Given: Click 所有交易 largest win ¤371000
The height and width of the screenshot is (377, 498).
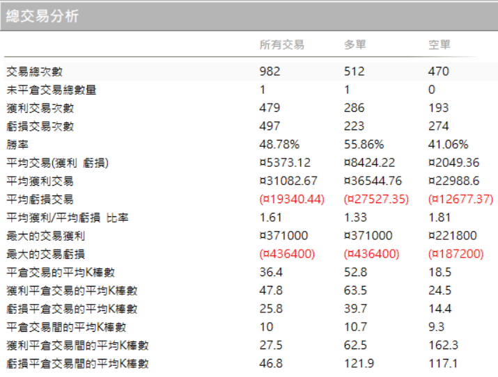Looking at the screenshot, I should pos(283,236).
